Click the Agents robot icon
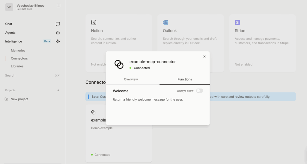 58,33
